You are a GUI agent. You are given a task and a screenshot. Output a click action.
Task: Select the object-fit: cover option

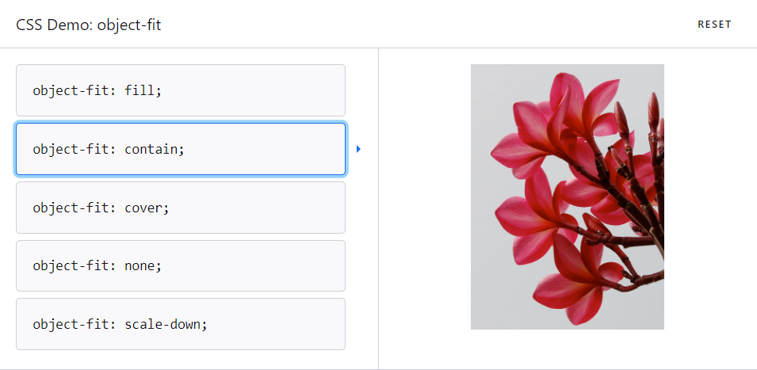(x=181, y=208)
